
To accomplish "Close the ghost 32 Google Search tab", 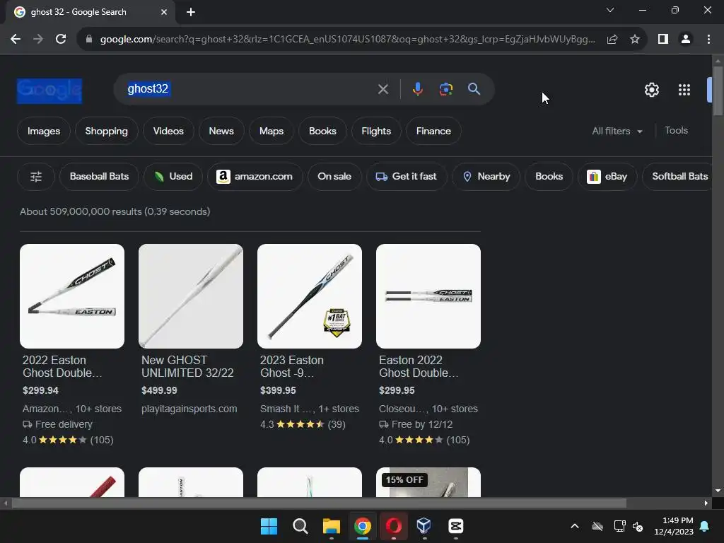I will pyautogui.click(x=164, y=12).
